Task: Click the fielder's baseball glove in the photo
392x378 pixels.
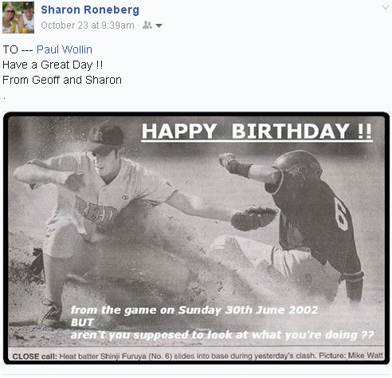Action: (253, 219)
